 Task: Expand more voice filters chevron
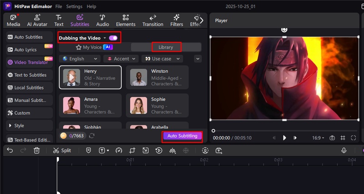point(198,59)
